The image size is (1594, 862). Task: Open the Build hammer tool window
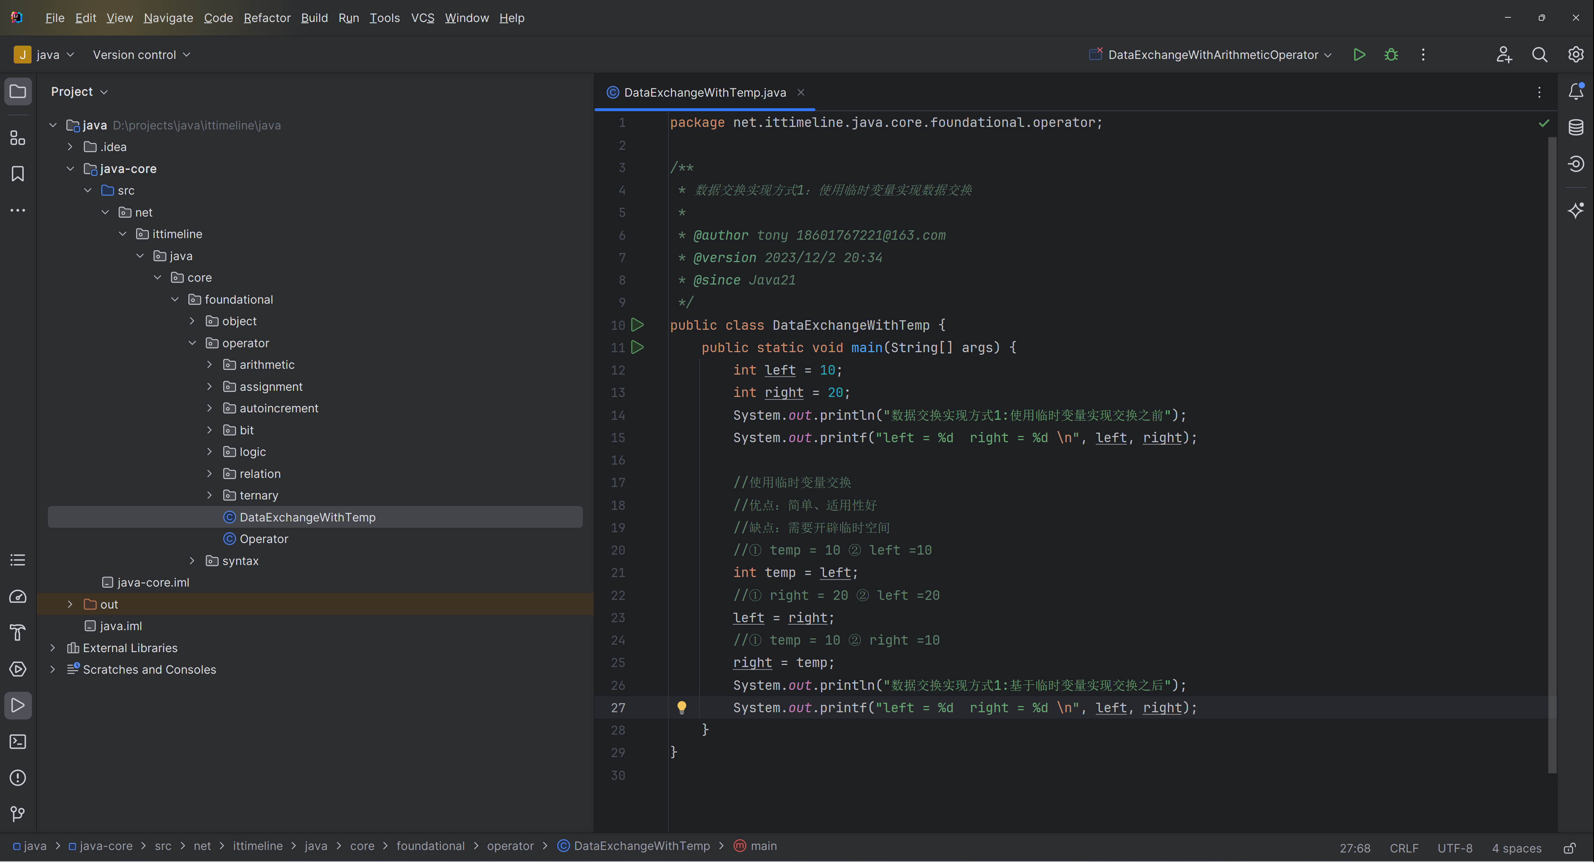coord(18,633)
